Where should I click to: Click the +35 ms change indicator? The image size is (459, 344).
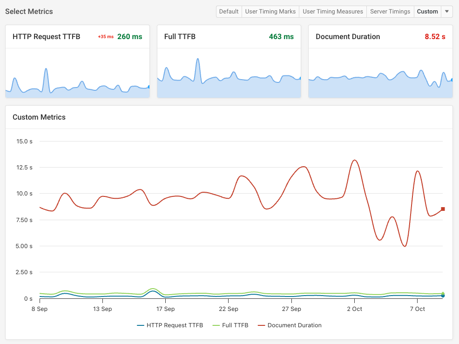pyautogui.click(x=106, y=37)
